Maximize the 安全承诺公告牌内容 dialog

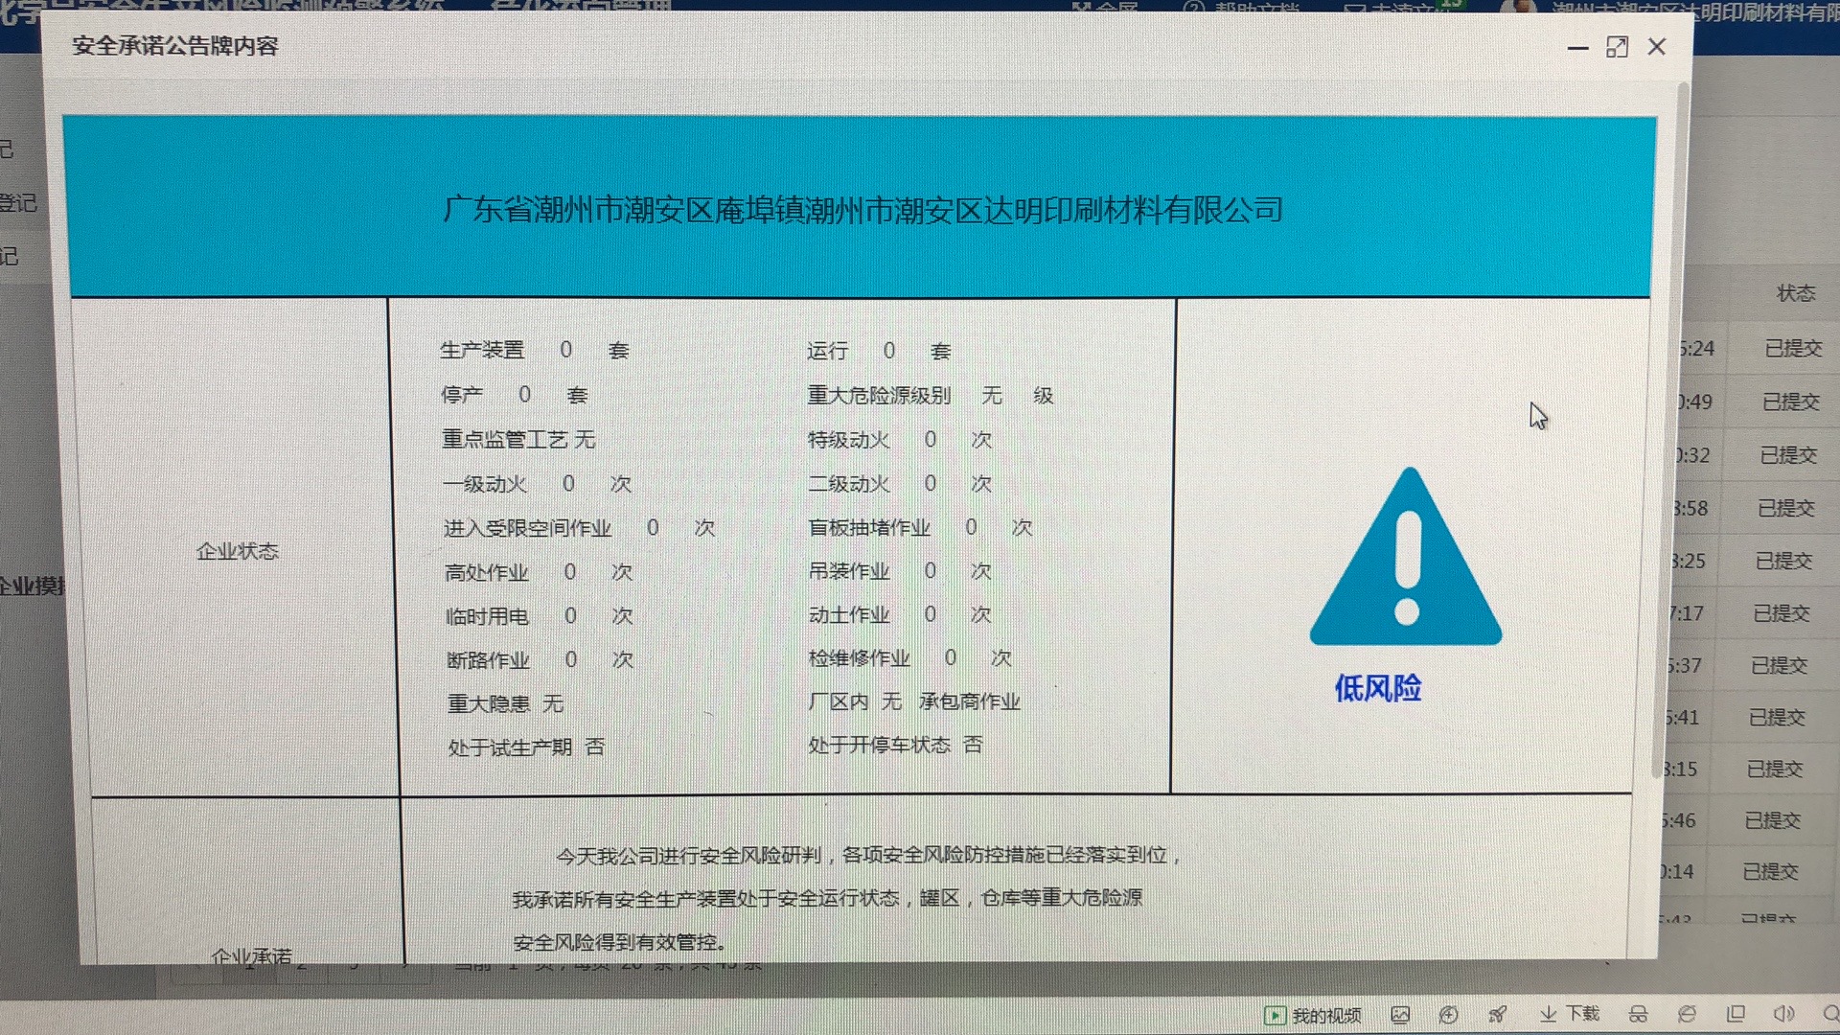point(1617,47)
